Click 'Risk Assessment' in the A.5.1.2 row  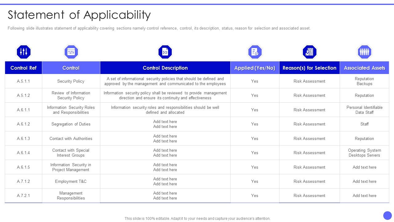[309, 96]
